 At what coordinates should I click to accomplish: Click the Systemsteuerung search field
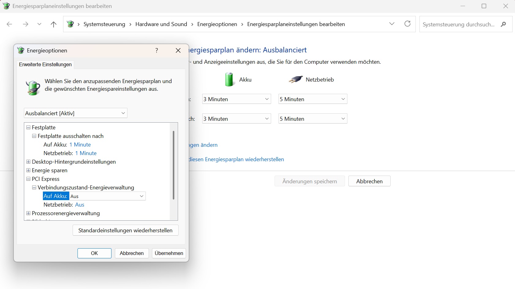[458, 24]
